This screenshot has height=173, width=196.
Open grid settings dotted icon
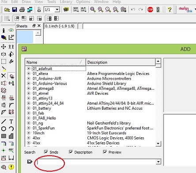[x=7, y=18]
